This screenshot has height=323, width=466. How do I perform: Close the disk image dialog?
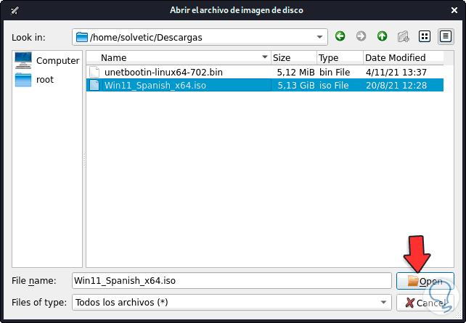coord(454,10)
